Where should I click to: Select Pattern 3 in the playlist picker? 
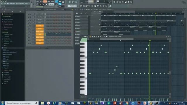pos(82,22)
